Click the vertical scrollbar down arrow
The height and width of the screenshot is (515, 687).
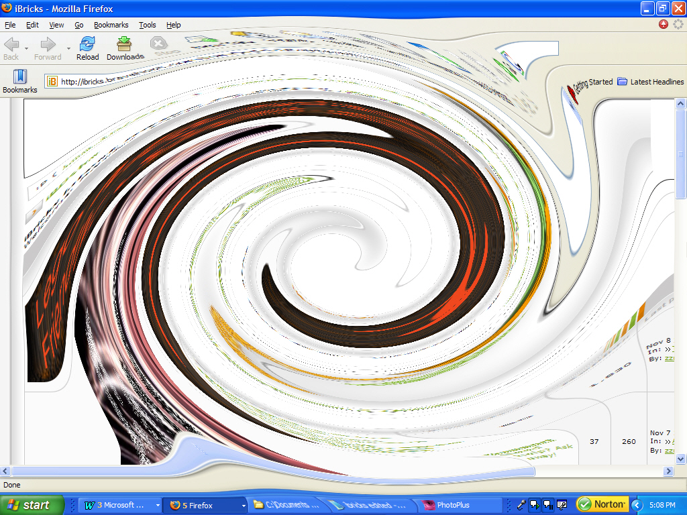(x=680, y=459)
